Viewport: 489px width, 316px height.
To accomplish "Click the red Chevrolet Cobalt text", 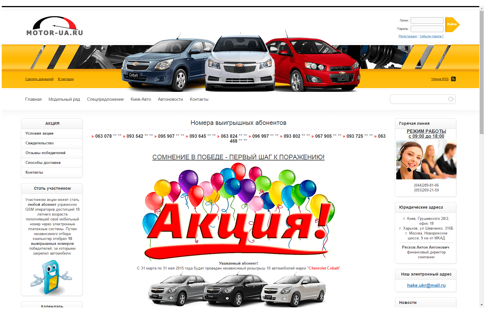I will tap(324, 268).
